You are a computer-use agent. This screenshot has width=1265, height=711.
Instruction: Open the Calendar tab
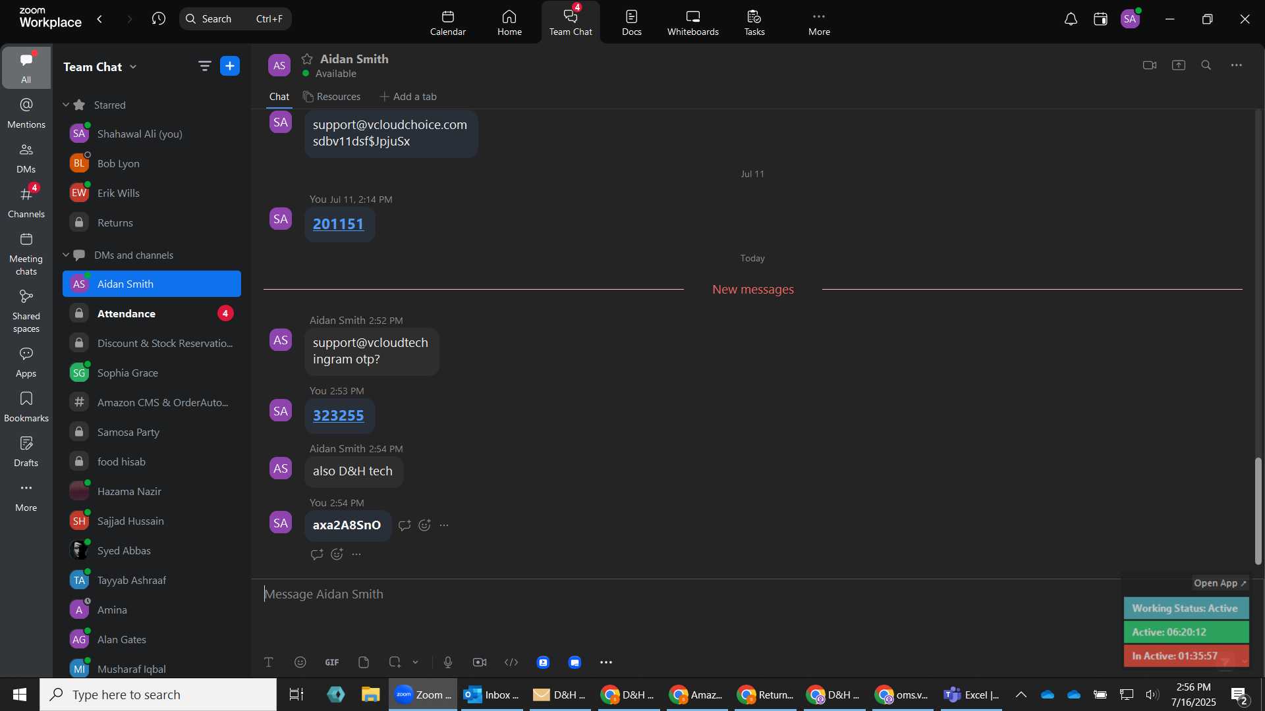(x=448, y=22)
